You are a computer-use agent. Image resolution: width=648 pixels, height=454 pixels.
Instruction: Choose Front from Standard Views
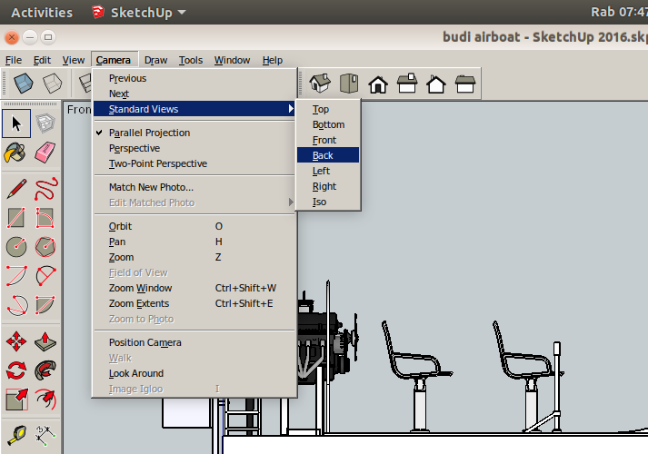pyautogui.click(x=328, y=141)
